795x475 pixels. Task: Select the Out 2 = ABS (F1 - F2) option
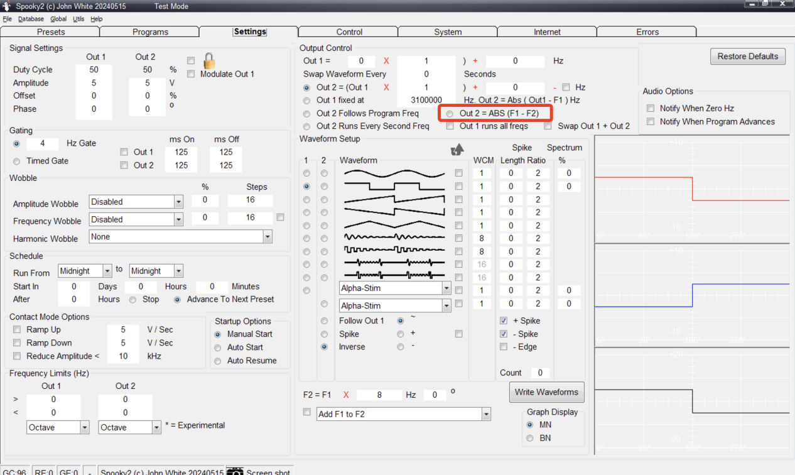[x=450, y=114]
